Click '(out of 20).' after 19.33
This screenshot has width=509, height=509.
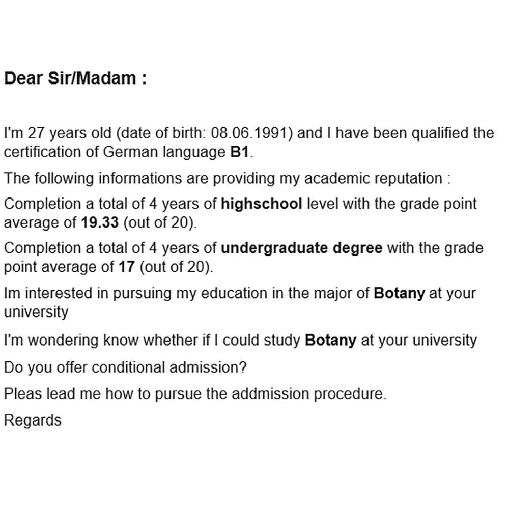click(160, 223)
